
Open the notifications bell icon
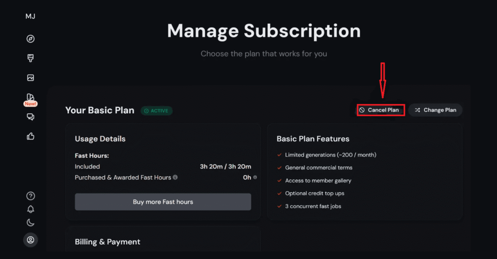coord(31,209)
